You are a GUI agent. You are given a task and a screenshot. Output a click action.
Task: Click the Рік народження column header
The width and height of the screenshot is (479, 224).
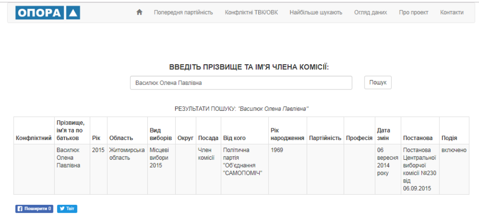click(287, 134)
